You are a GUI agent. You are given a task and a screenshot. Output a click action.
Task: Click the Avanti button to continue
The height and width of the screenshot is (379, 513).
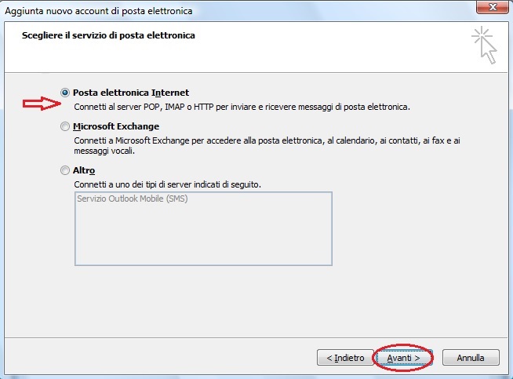click(x=403, y=358)
